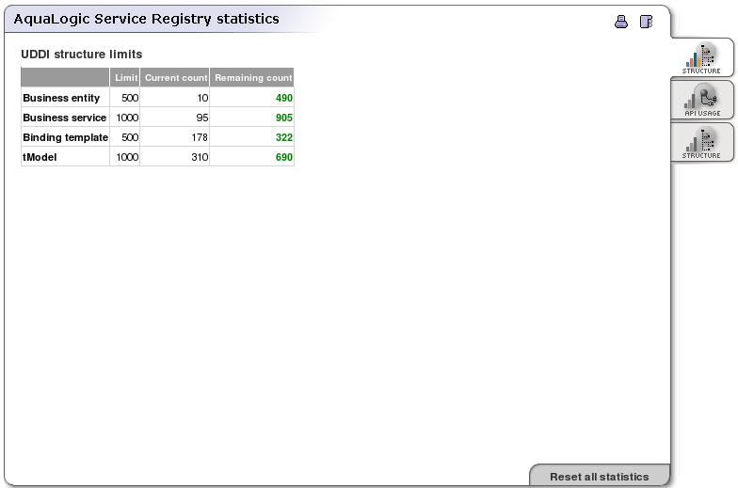Click the Business entity row label

click(61, 98)
